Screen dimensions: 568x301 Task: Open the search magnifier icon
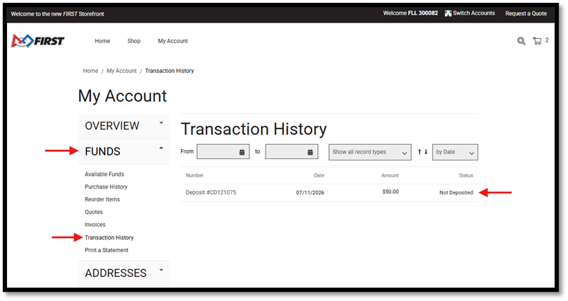click(521, 41)
